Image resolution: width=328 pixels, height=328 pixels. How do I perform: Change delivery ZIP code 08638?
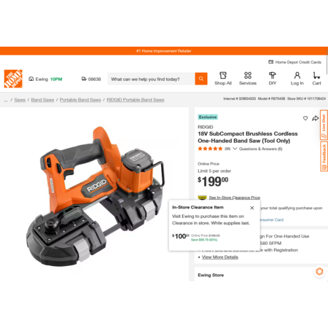[x=91, y=79]
